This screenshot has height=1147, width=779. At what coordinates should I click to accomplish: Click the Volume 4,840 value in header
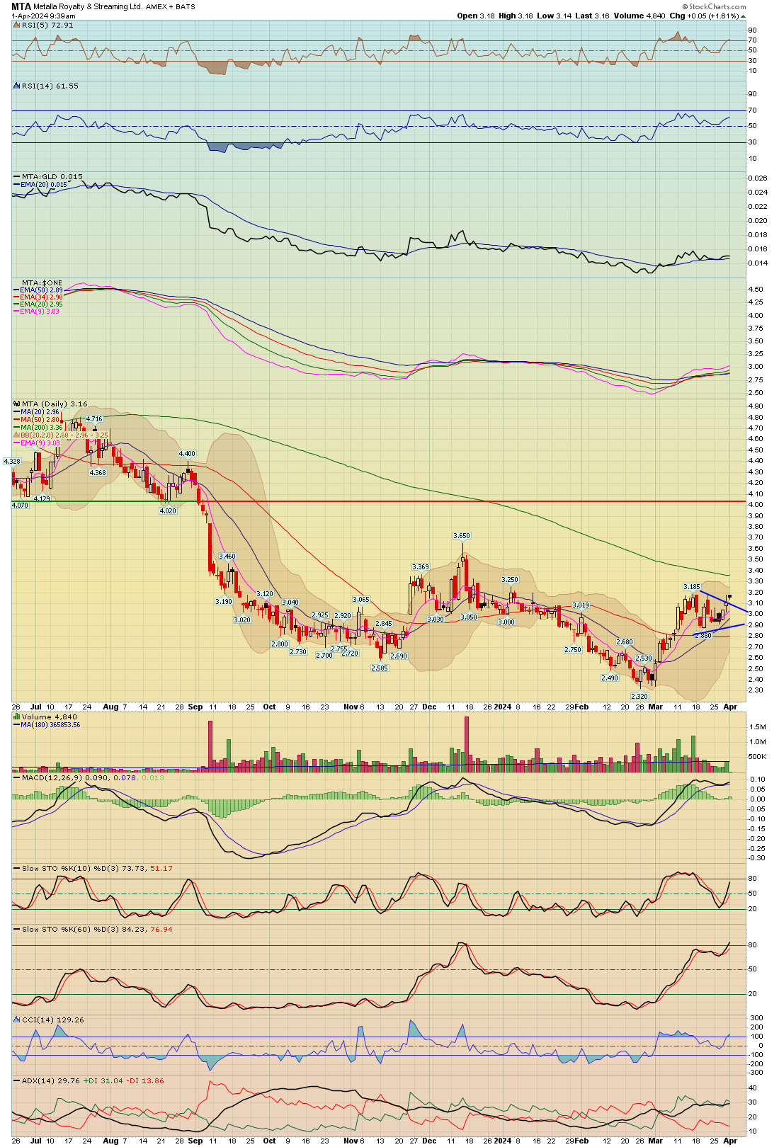(639, 16)
